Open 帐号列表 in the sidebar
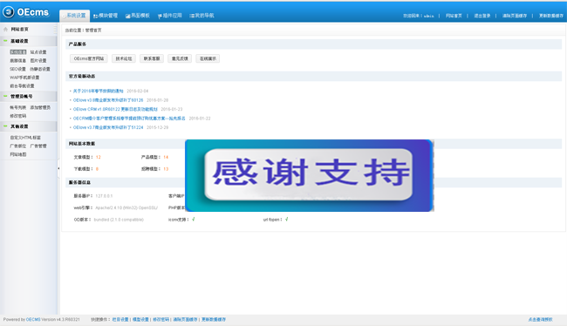 click(17, 107)
